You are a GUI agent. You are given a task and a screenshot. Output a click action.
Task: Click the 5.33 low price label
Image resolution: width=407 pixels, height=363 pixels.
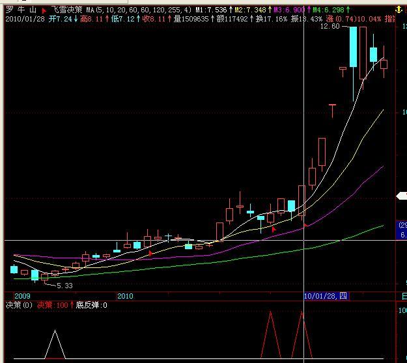[x=64, y=285]
